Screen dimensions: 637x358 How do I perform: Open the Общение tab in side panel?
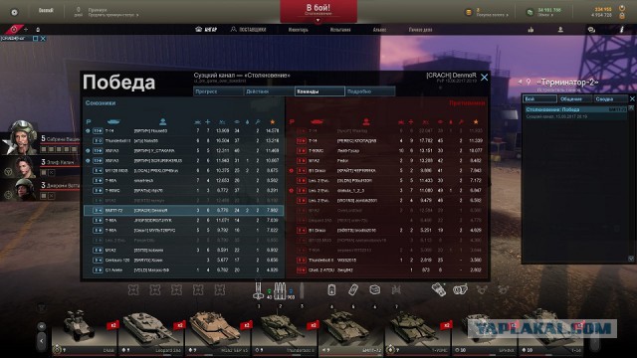pyautogui.click(x=574, y=99)
